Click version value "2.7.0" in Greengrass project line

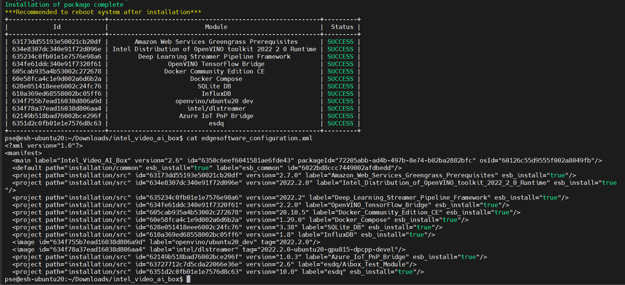290,175
